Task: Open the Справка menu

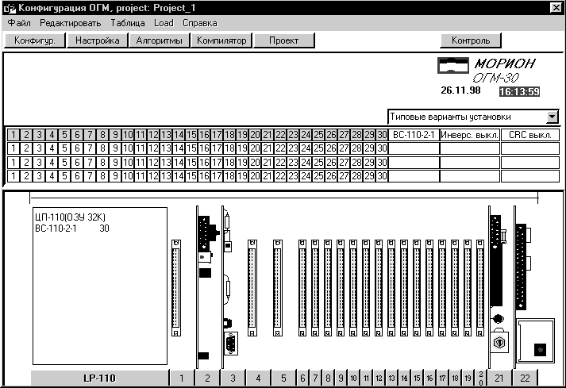Action: point(200,23)
